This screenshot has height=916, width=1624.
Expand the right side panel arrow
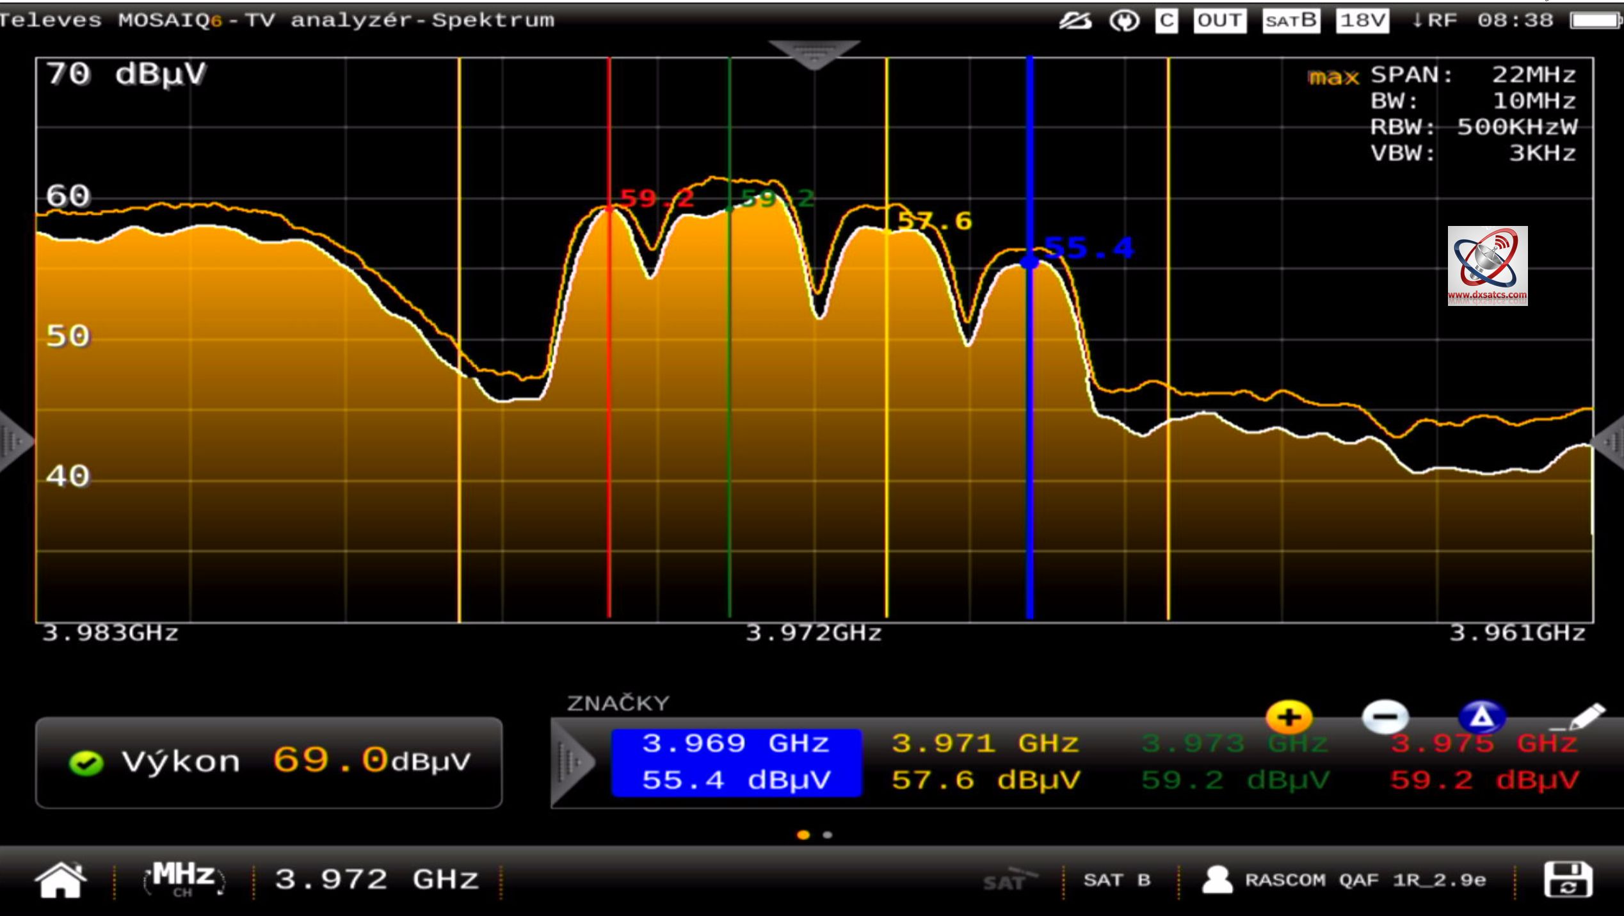click(1612, 441)
